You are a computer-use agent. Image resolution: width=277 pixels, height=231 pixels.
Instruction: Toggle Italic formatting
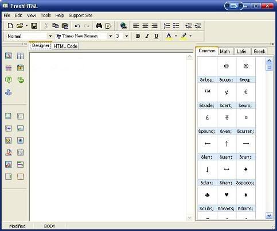pyautogui.click(x=147, y=36)
